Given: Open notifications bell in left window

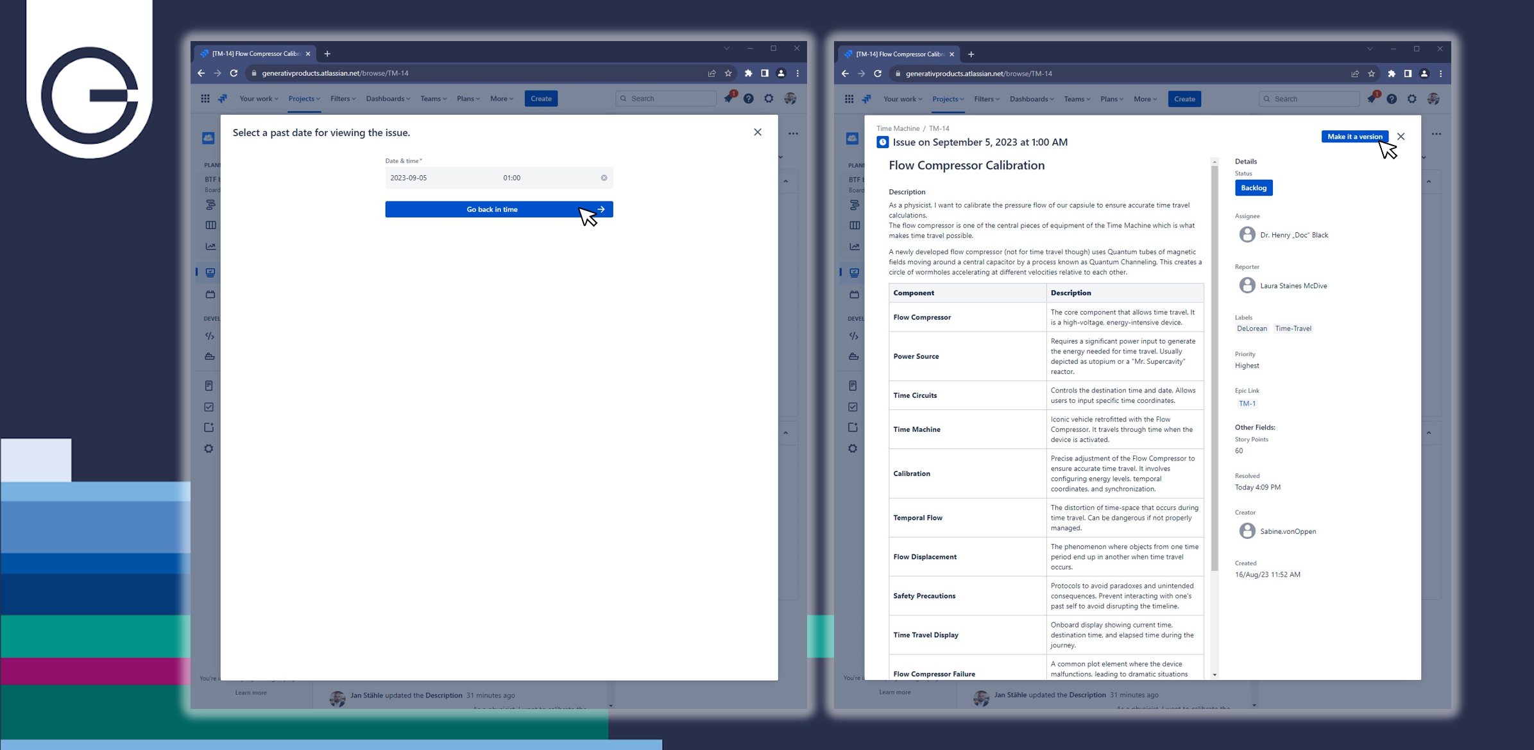Looking at the screenshot, I should tap(729, 99).
